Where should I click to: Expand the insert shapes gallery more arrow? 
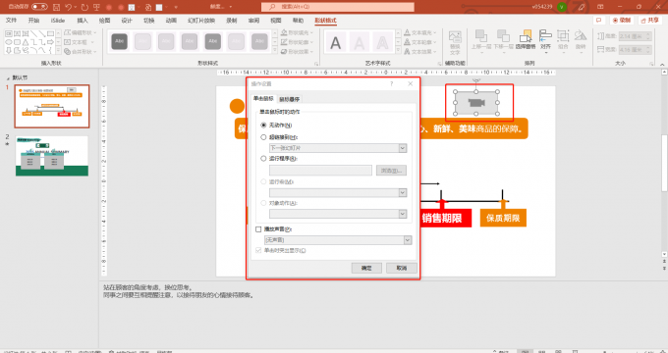pos(59,51)
